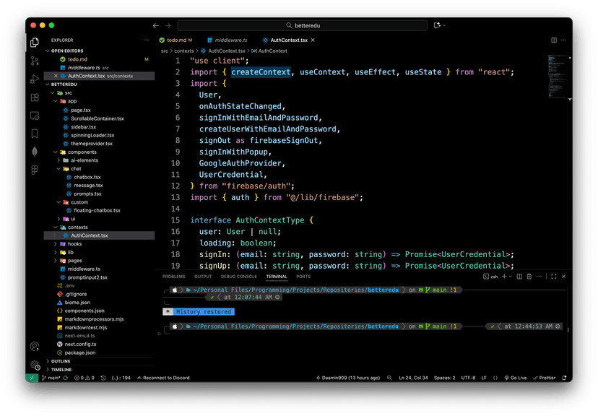Click Reconnect to Discord in status bar
598x416 pixels.
point(163,378)
